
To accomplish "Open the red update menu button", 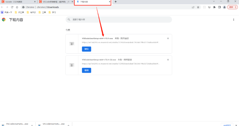I will (x=232, y=7).
